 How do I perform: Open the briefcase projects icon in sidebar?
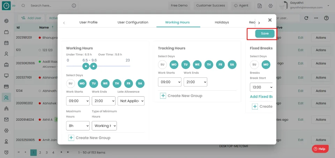(x=6, y=65)
